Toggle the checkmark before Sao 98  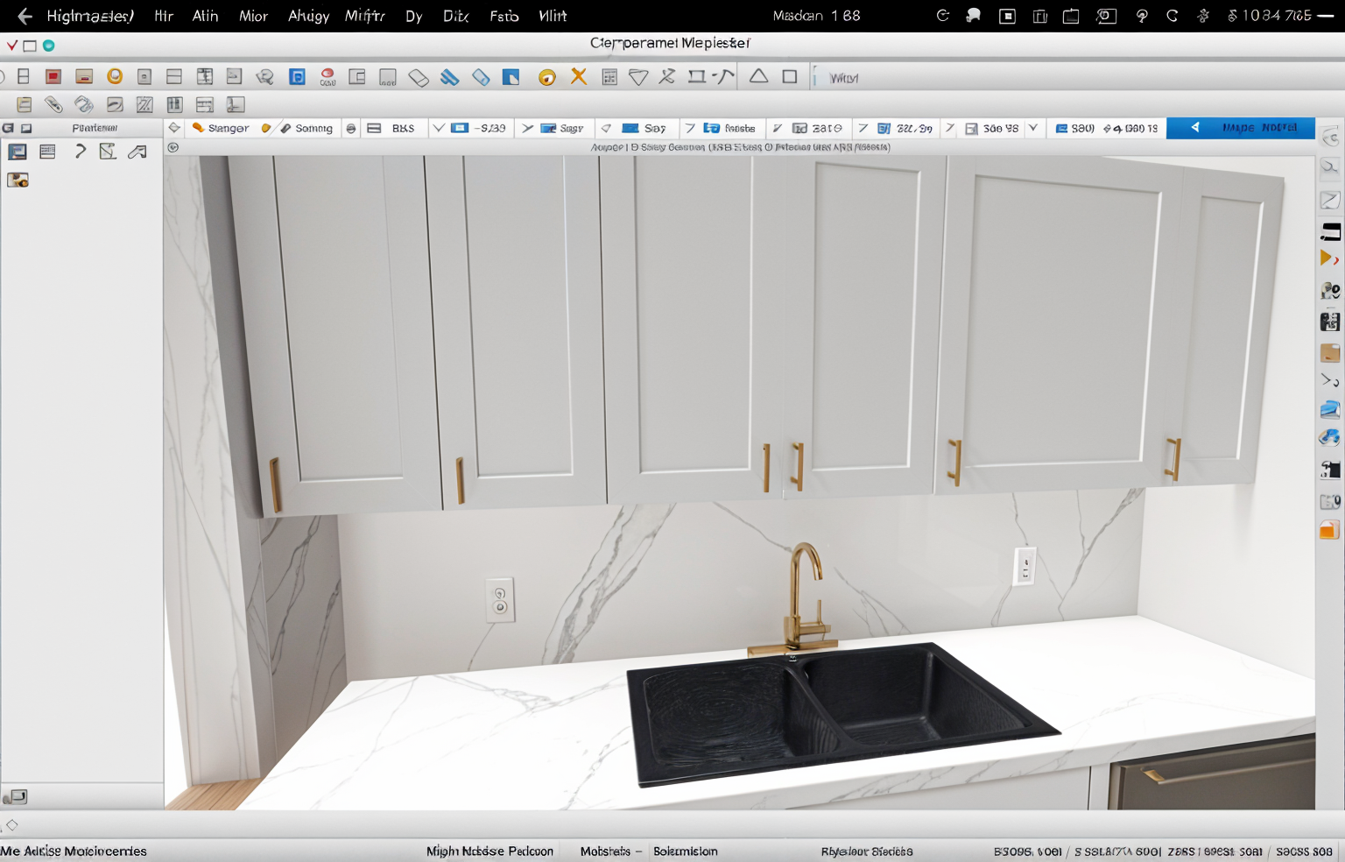[x=949, y=128]
